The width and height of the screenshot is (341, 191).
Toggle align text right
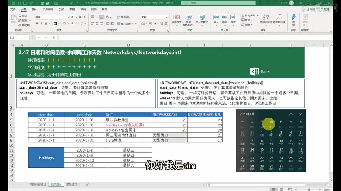pos(101,24)
